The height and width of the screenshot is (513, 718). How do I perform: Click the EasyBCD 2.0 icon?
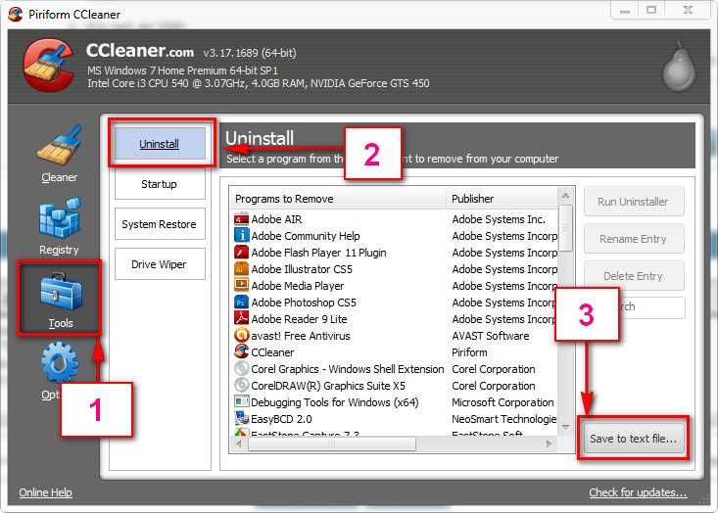[241, 418]
